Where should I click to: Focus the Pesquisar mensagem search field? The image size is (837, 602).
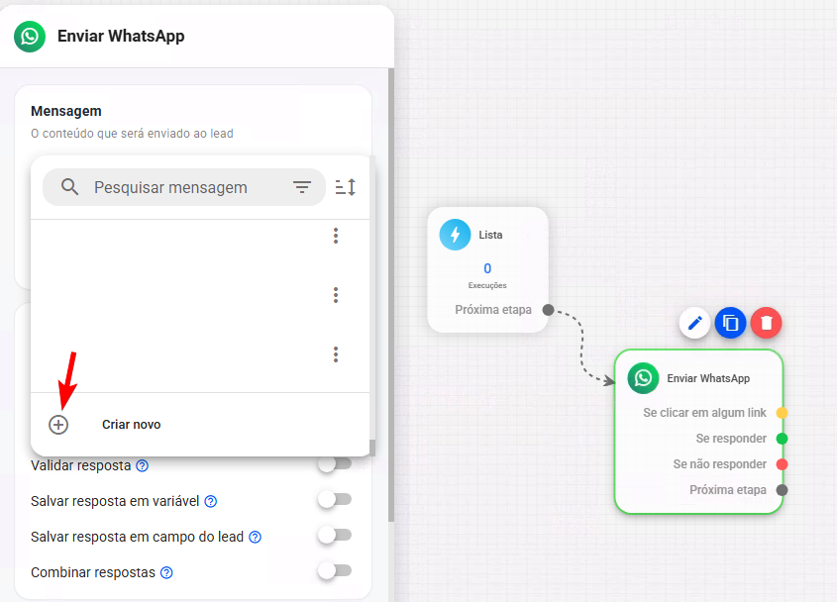[x=184, y=187]
